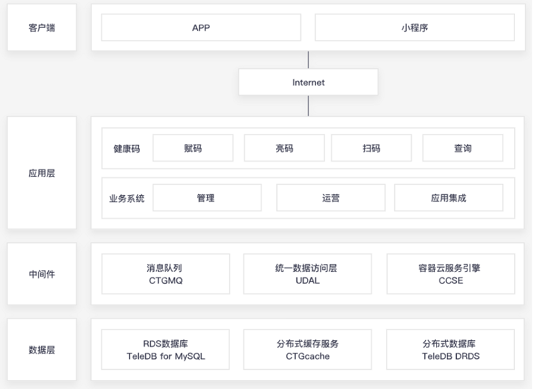Open the 应用集成 box
The image size is (535, 389).
pos(448,198)
